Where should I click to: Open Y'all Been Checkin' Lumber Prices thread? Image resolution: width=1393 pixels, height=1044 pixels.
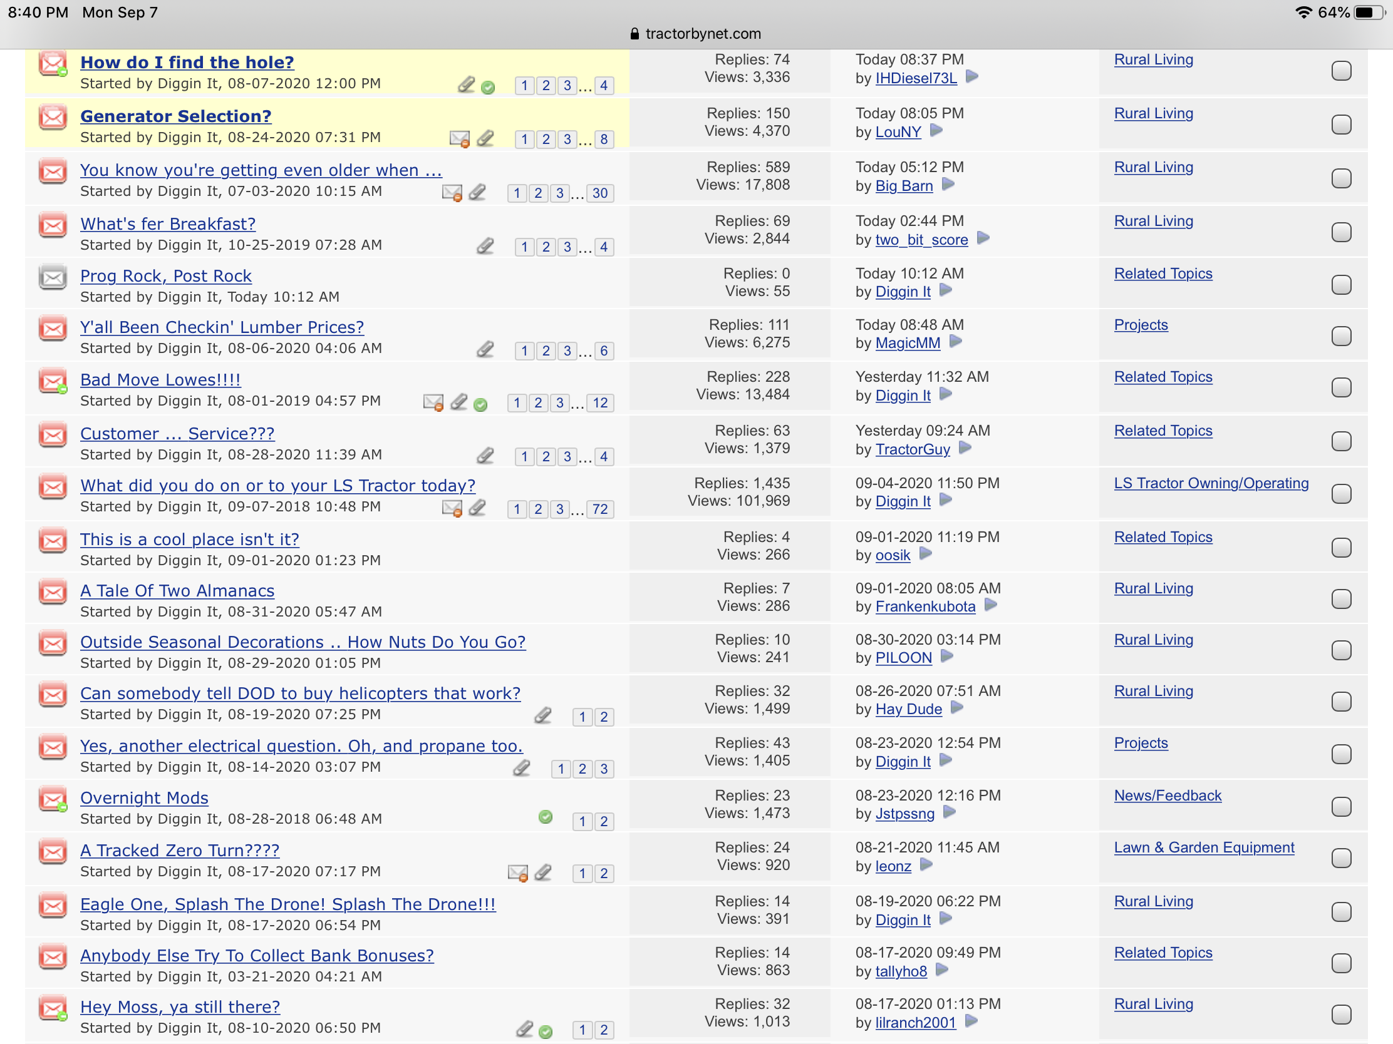(222, 327)
